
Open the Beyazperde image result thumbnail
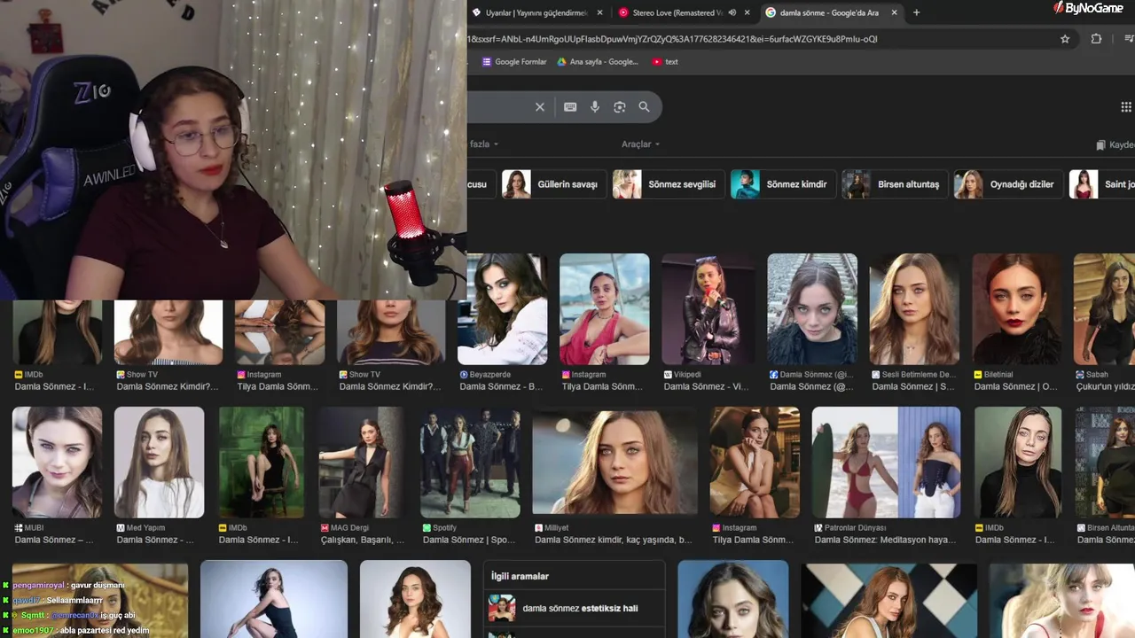(x=502, y=309)
